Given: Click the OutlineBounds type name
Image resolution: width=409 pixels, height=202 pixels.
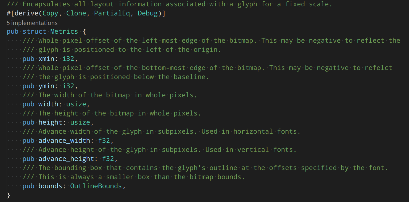Looking at the screenshot, I should [x=96, y=186].
